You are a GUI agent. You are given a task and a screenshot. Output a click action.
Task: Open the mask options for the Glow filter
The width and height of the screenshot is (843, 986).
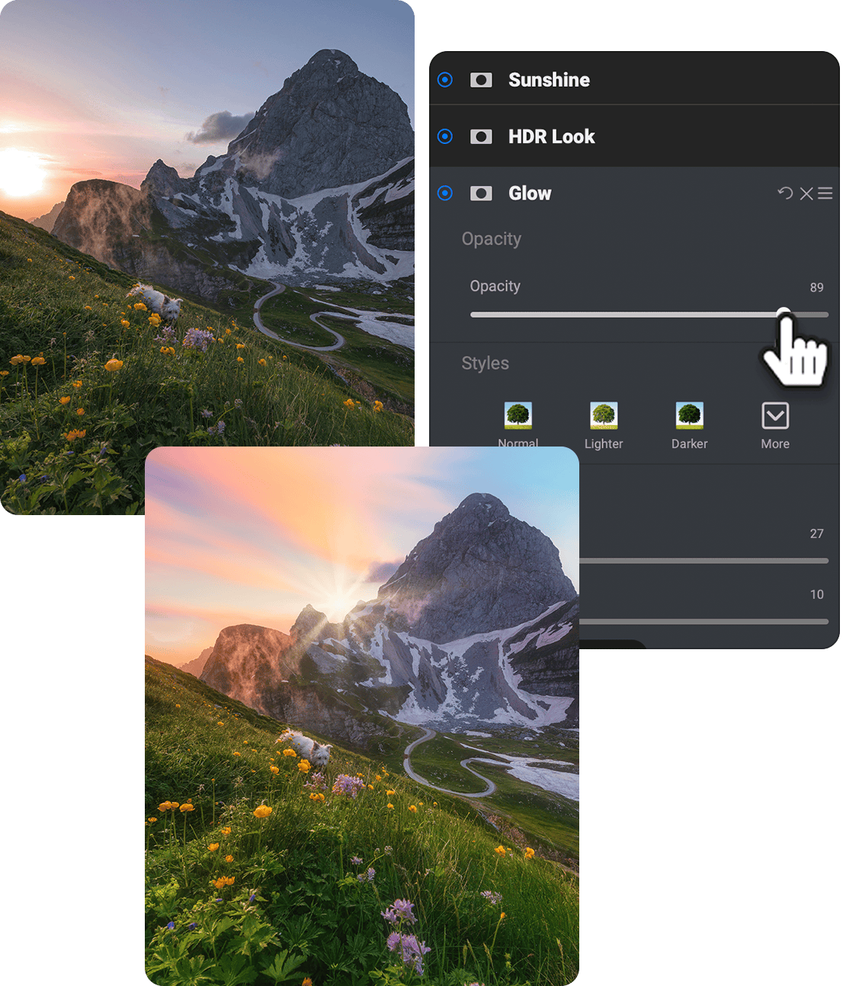[x=481, y=194]
